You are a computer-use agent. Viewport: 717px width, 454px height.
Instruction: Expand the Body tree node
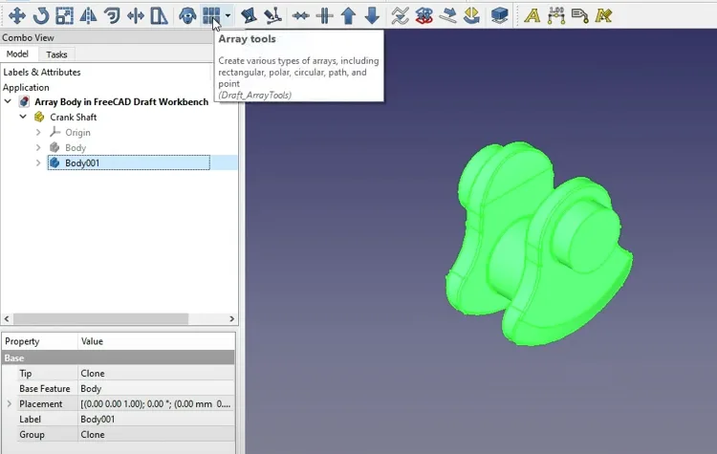38,148
